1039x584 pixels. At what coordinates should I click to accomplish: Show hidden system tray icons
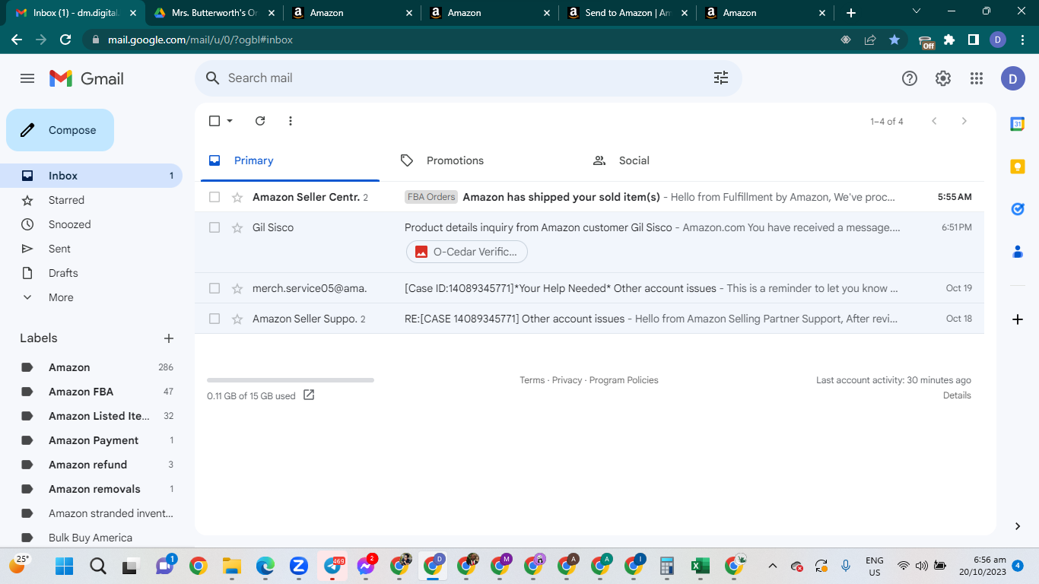[773, 566]
